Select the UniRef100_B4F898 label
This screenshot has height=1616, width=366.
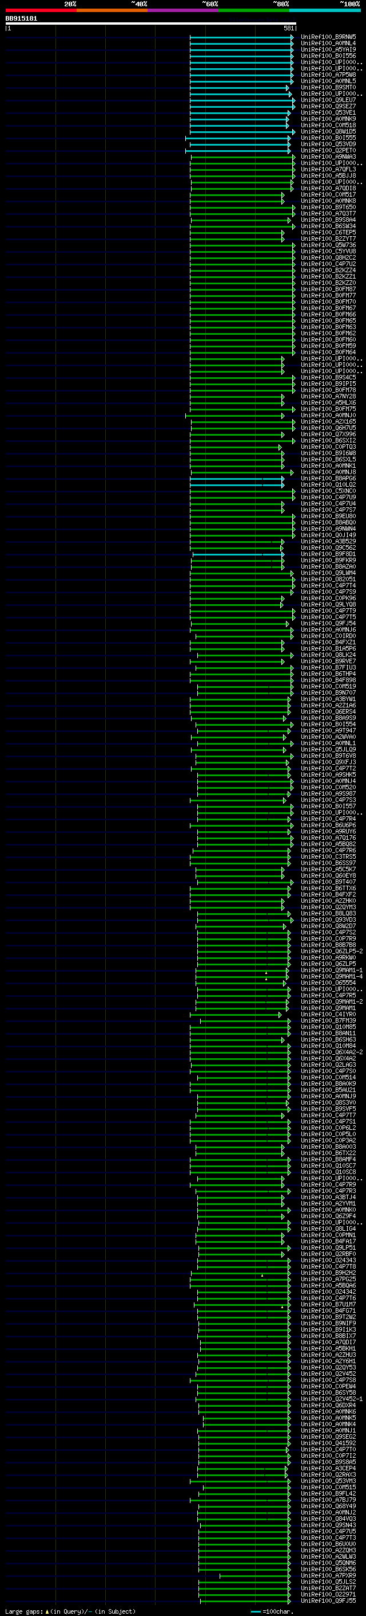coord(328,680)
